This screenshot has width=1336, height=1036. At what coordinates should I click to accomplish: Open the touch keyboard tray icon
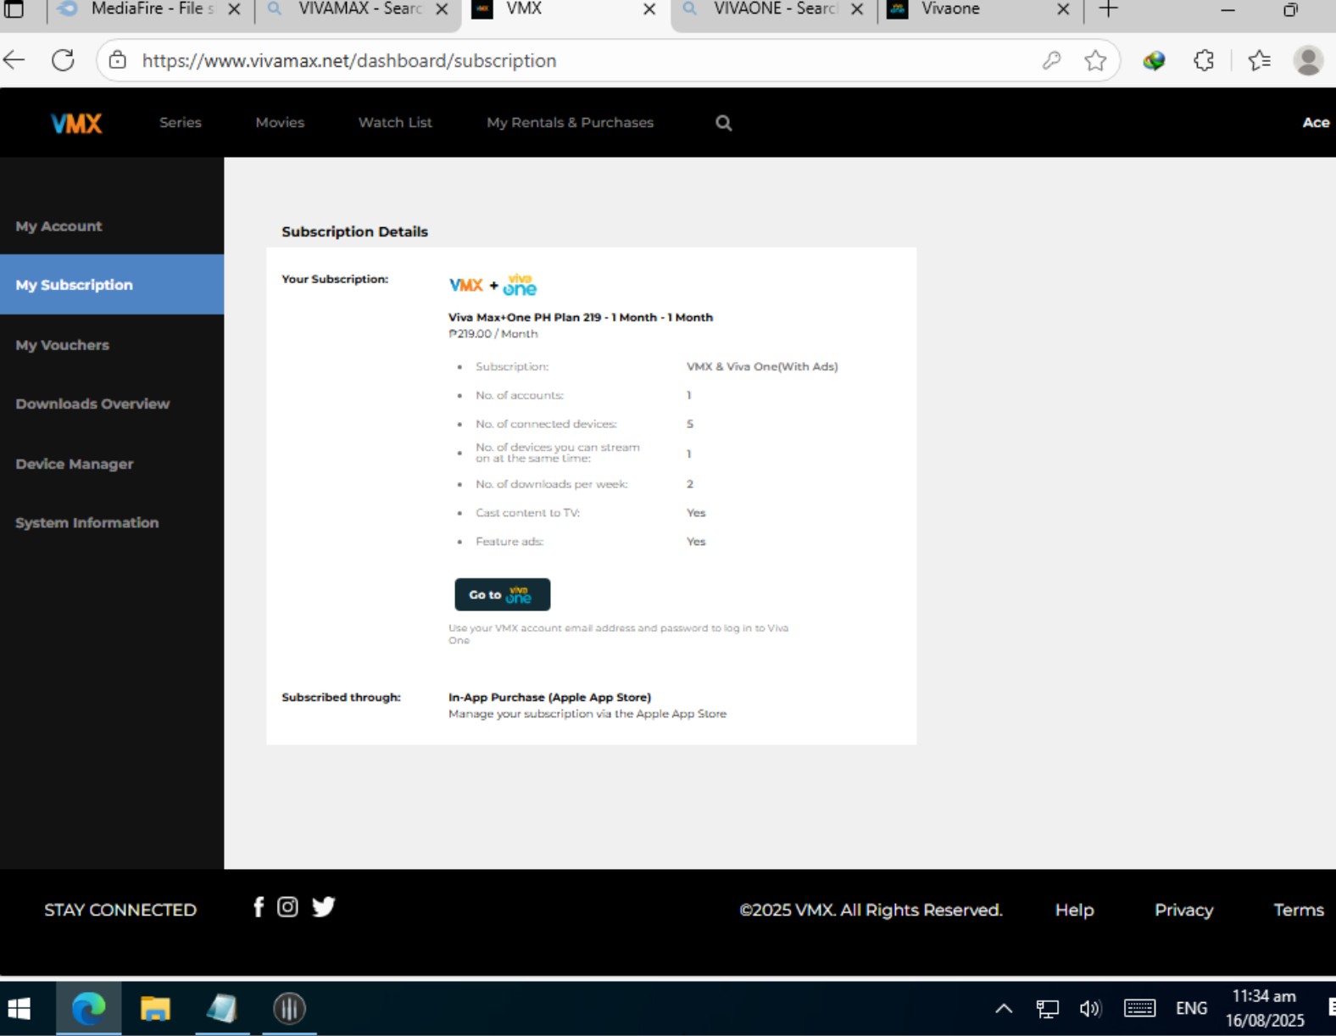point(1139,1009)
